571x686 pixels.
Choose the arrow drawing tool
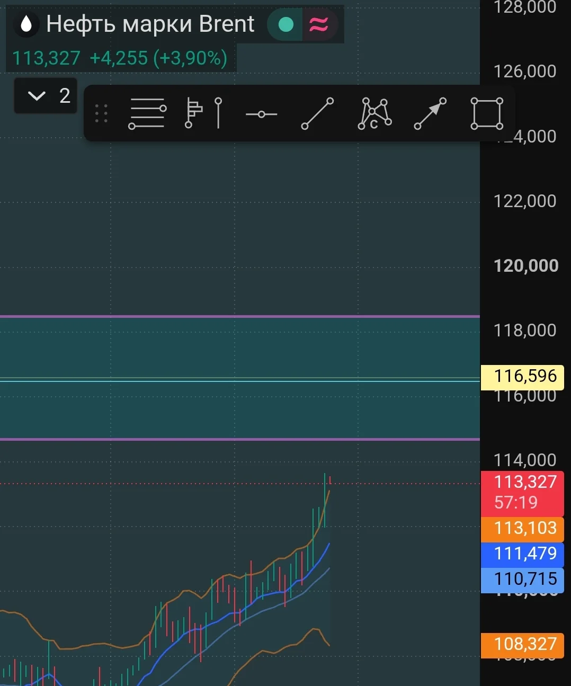click(430, 113)
